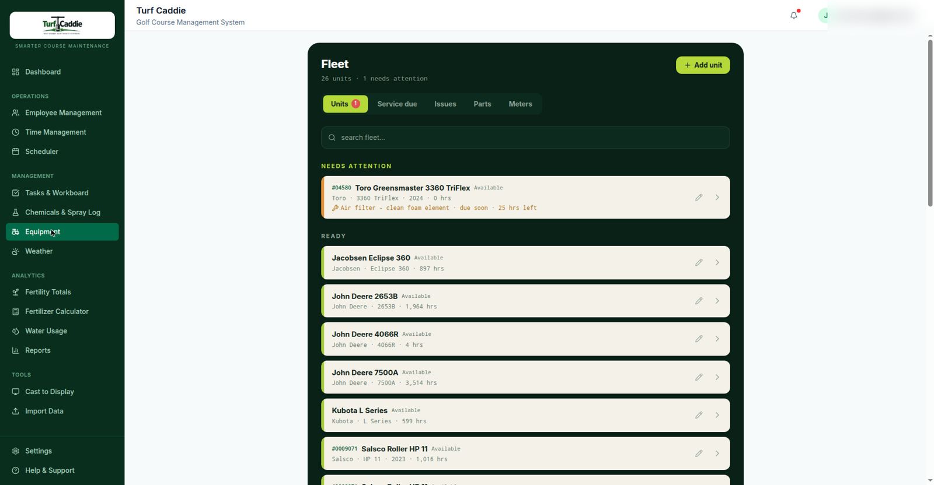This screenshot has width=934, height=485.
Task: Open the Issues tab
Action: click(445, 104)
